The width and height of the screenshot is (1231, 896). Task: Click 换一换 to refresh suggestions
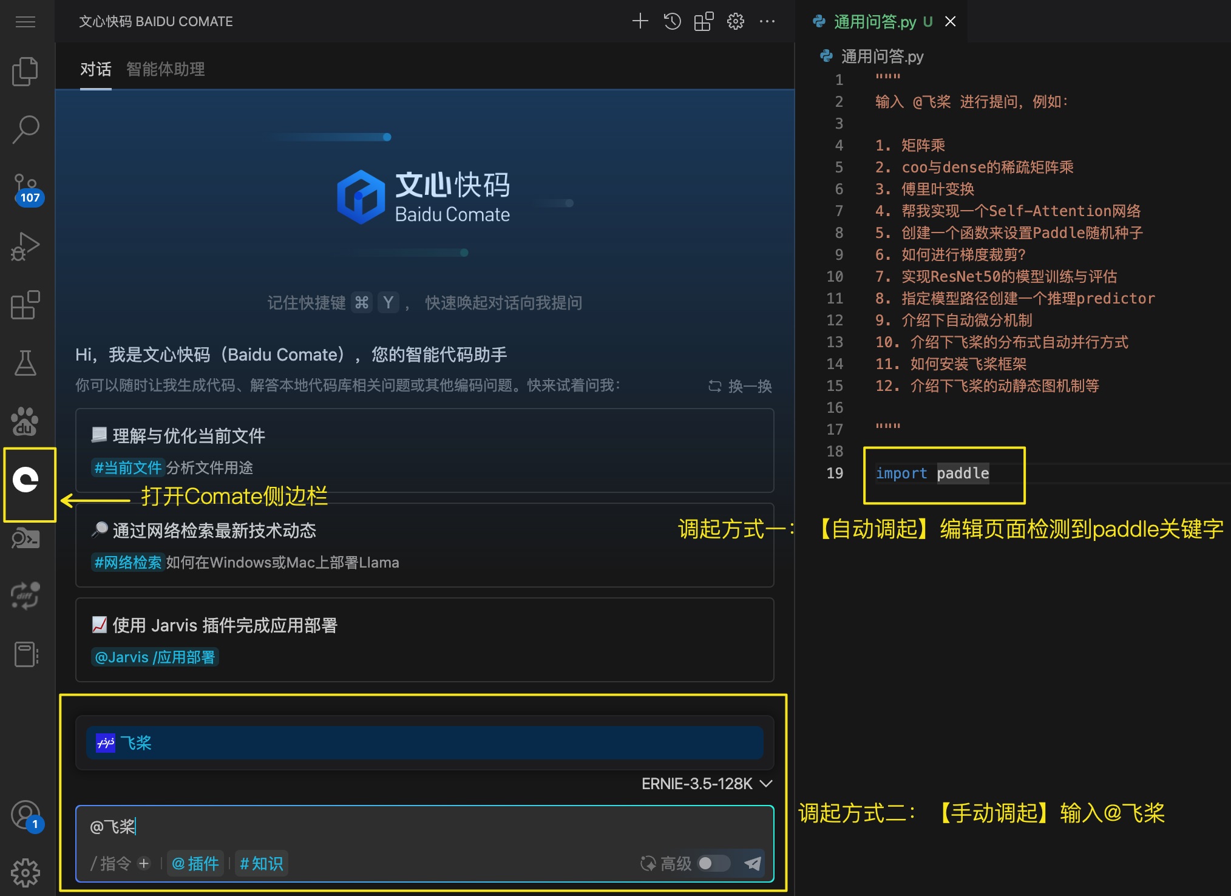[741, 386]
